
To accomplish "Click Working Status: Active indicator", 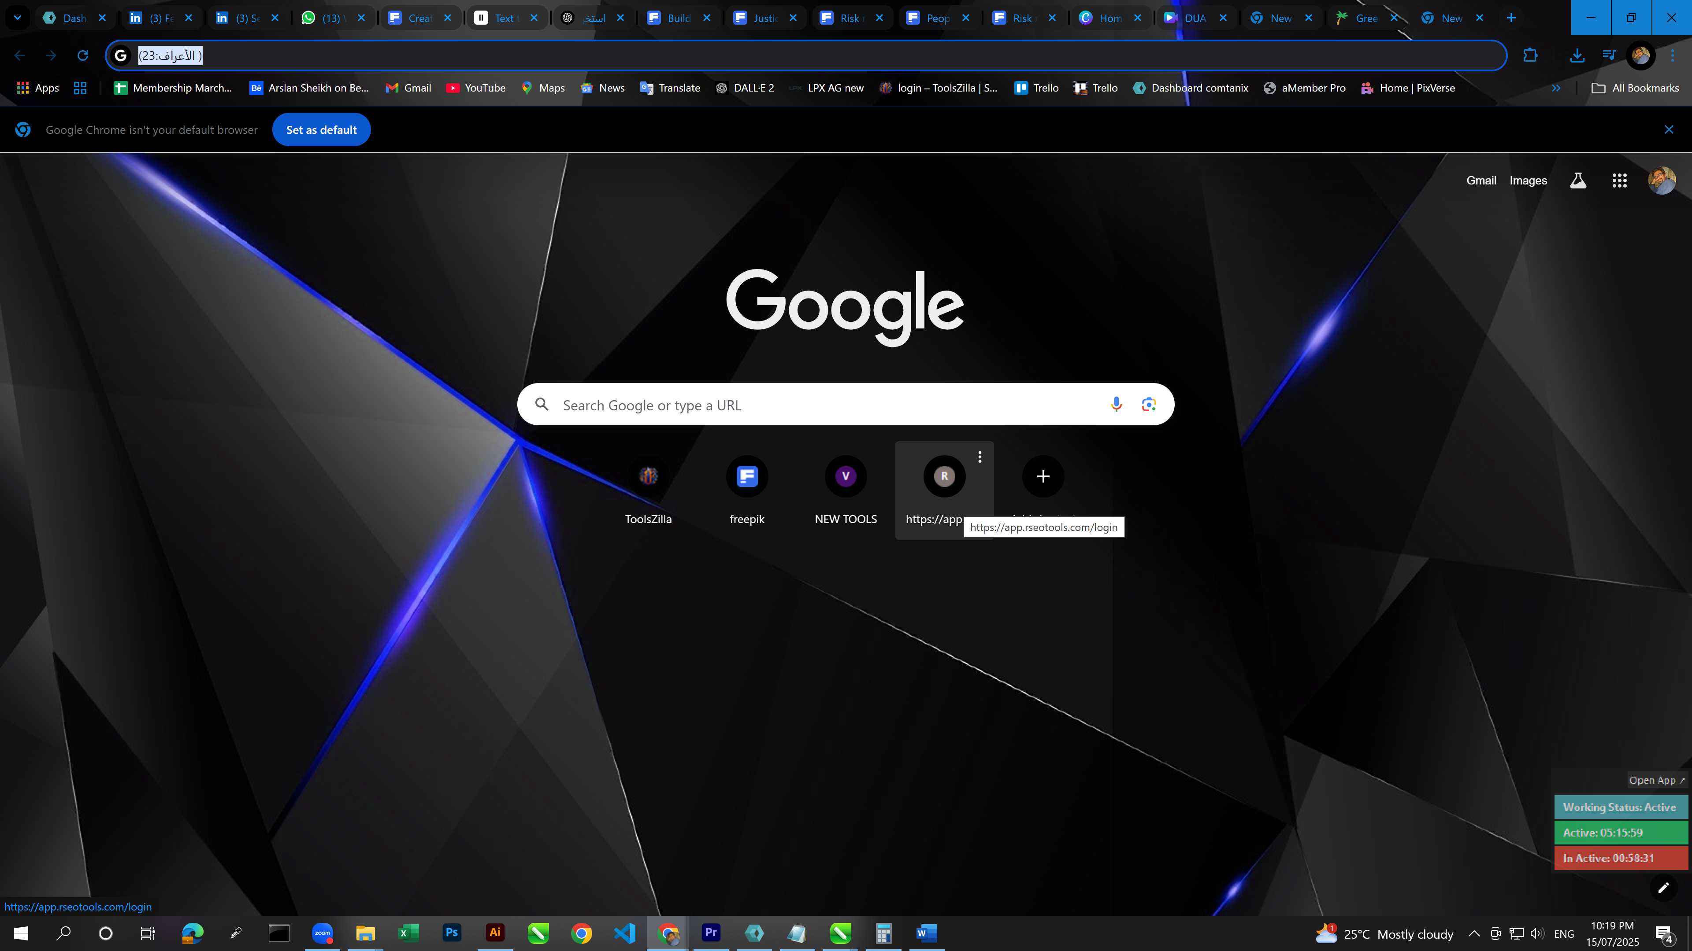I will (1620, 807).
